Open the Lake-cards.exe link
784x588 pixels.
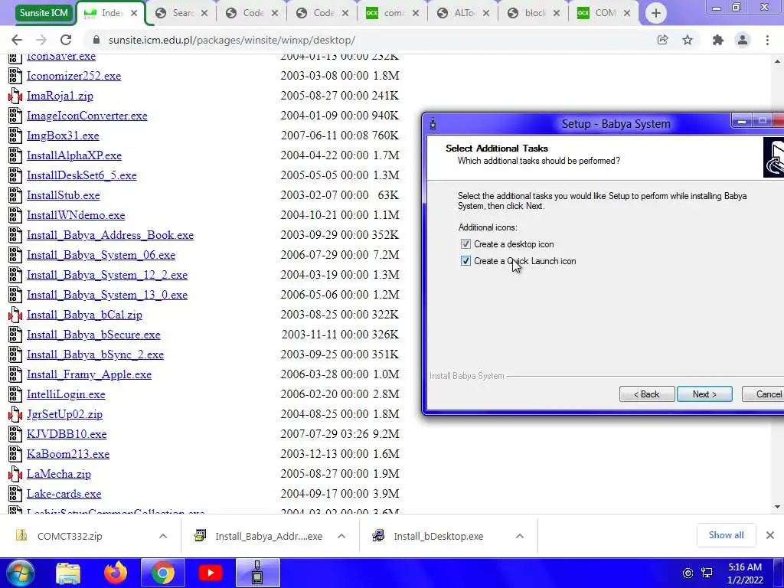(x=64, y=494)
